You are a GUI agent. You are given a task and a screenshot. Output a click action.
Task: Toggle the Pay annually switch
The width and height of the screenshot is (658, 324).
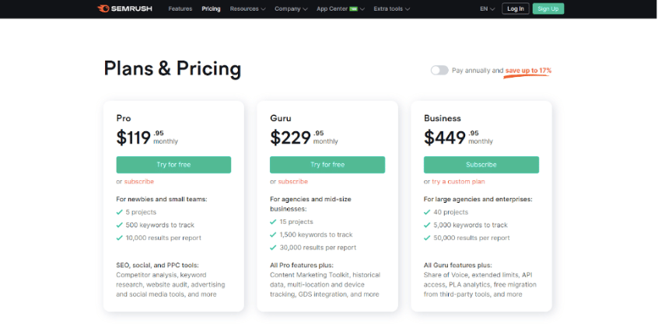(439, 71)
